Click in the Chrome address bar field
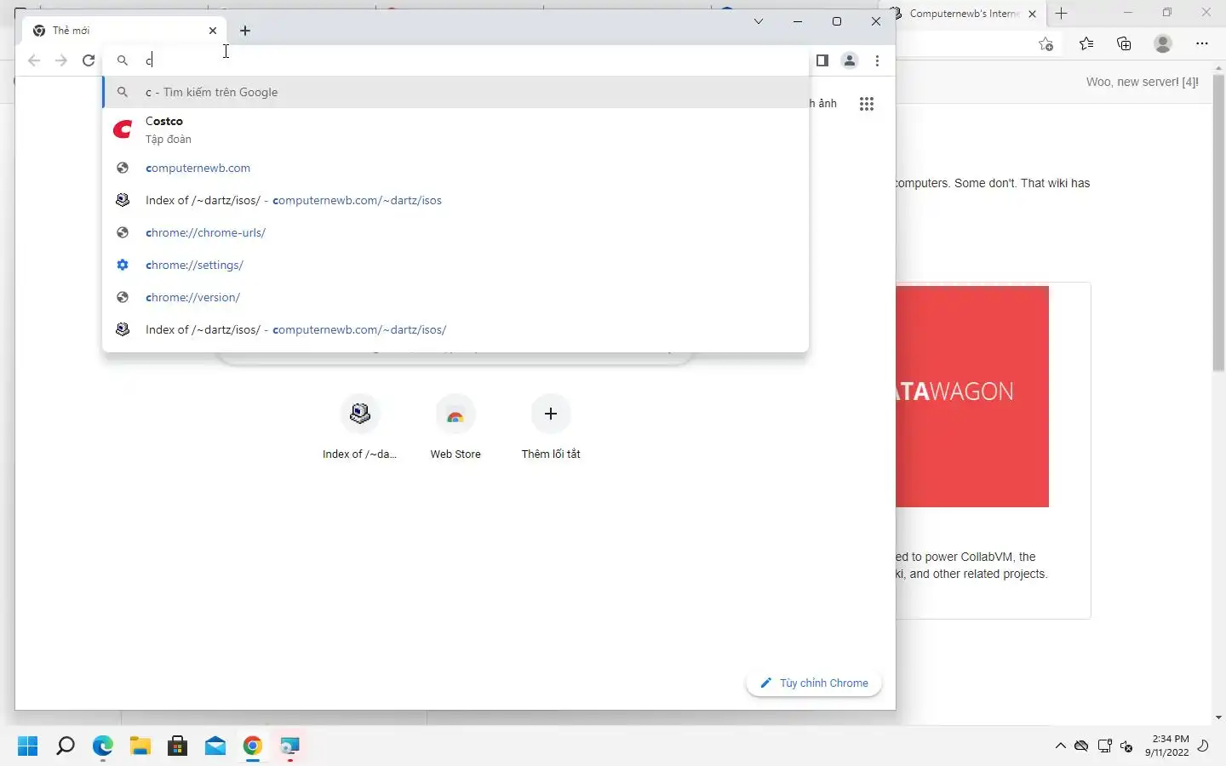Image resolution: width=1226 pixels, height=766 pixels. click(455, 60)
